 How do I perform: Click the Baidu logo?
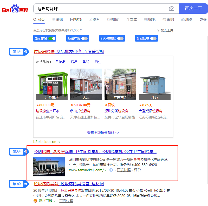[15, 9]
